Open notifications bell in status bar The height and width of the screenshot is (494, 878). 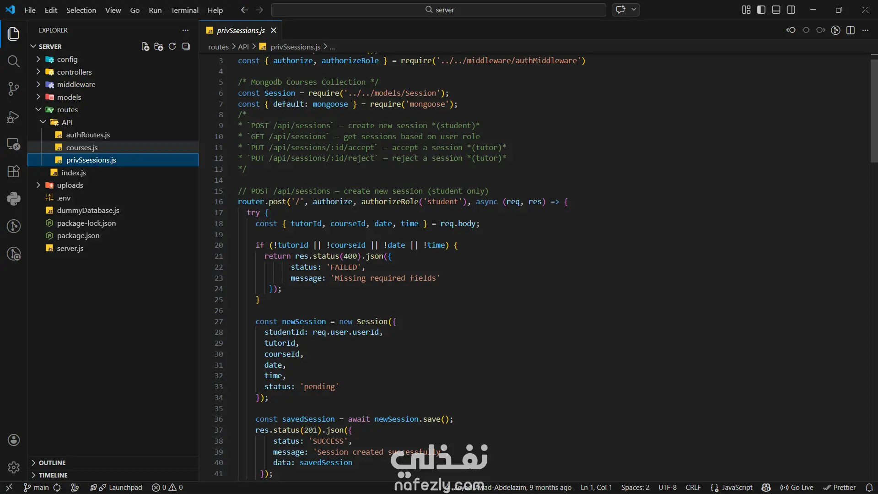point(869,488)
